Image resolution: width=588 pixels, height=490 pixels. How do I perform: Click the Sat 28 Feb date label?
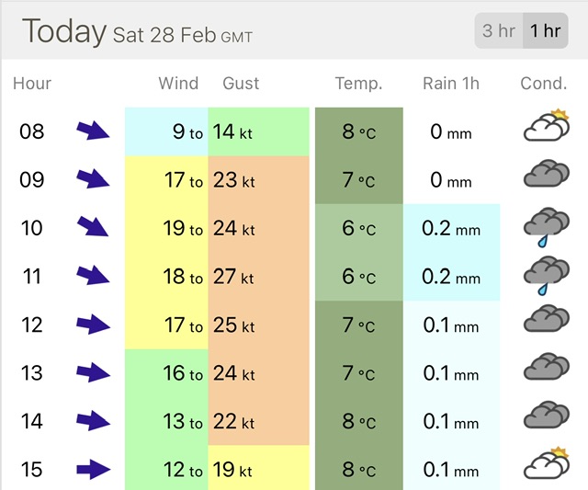[165, 36]
